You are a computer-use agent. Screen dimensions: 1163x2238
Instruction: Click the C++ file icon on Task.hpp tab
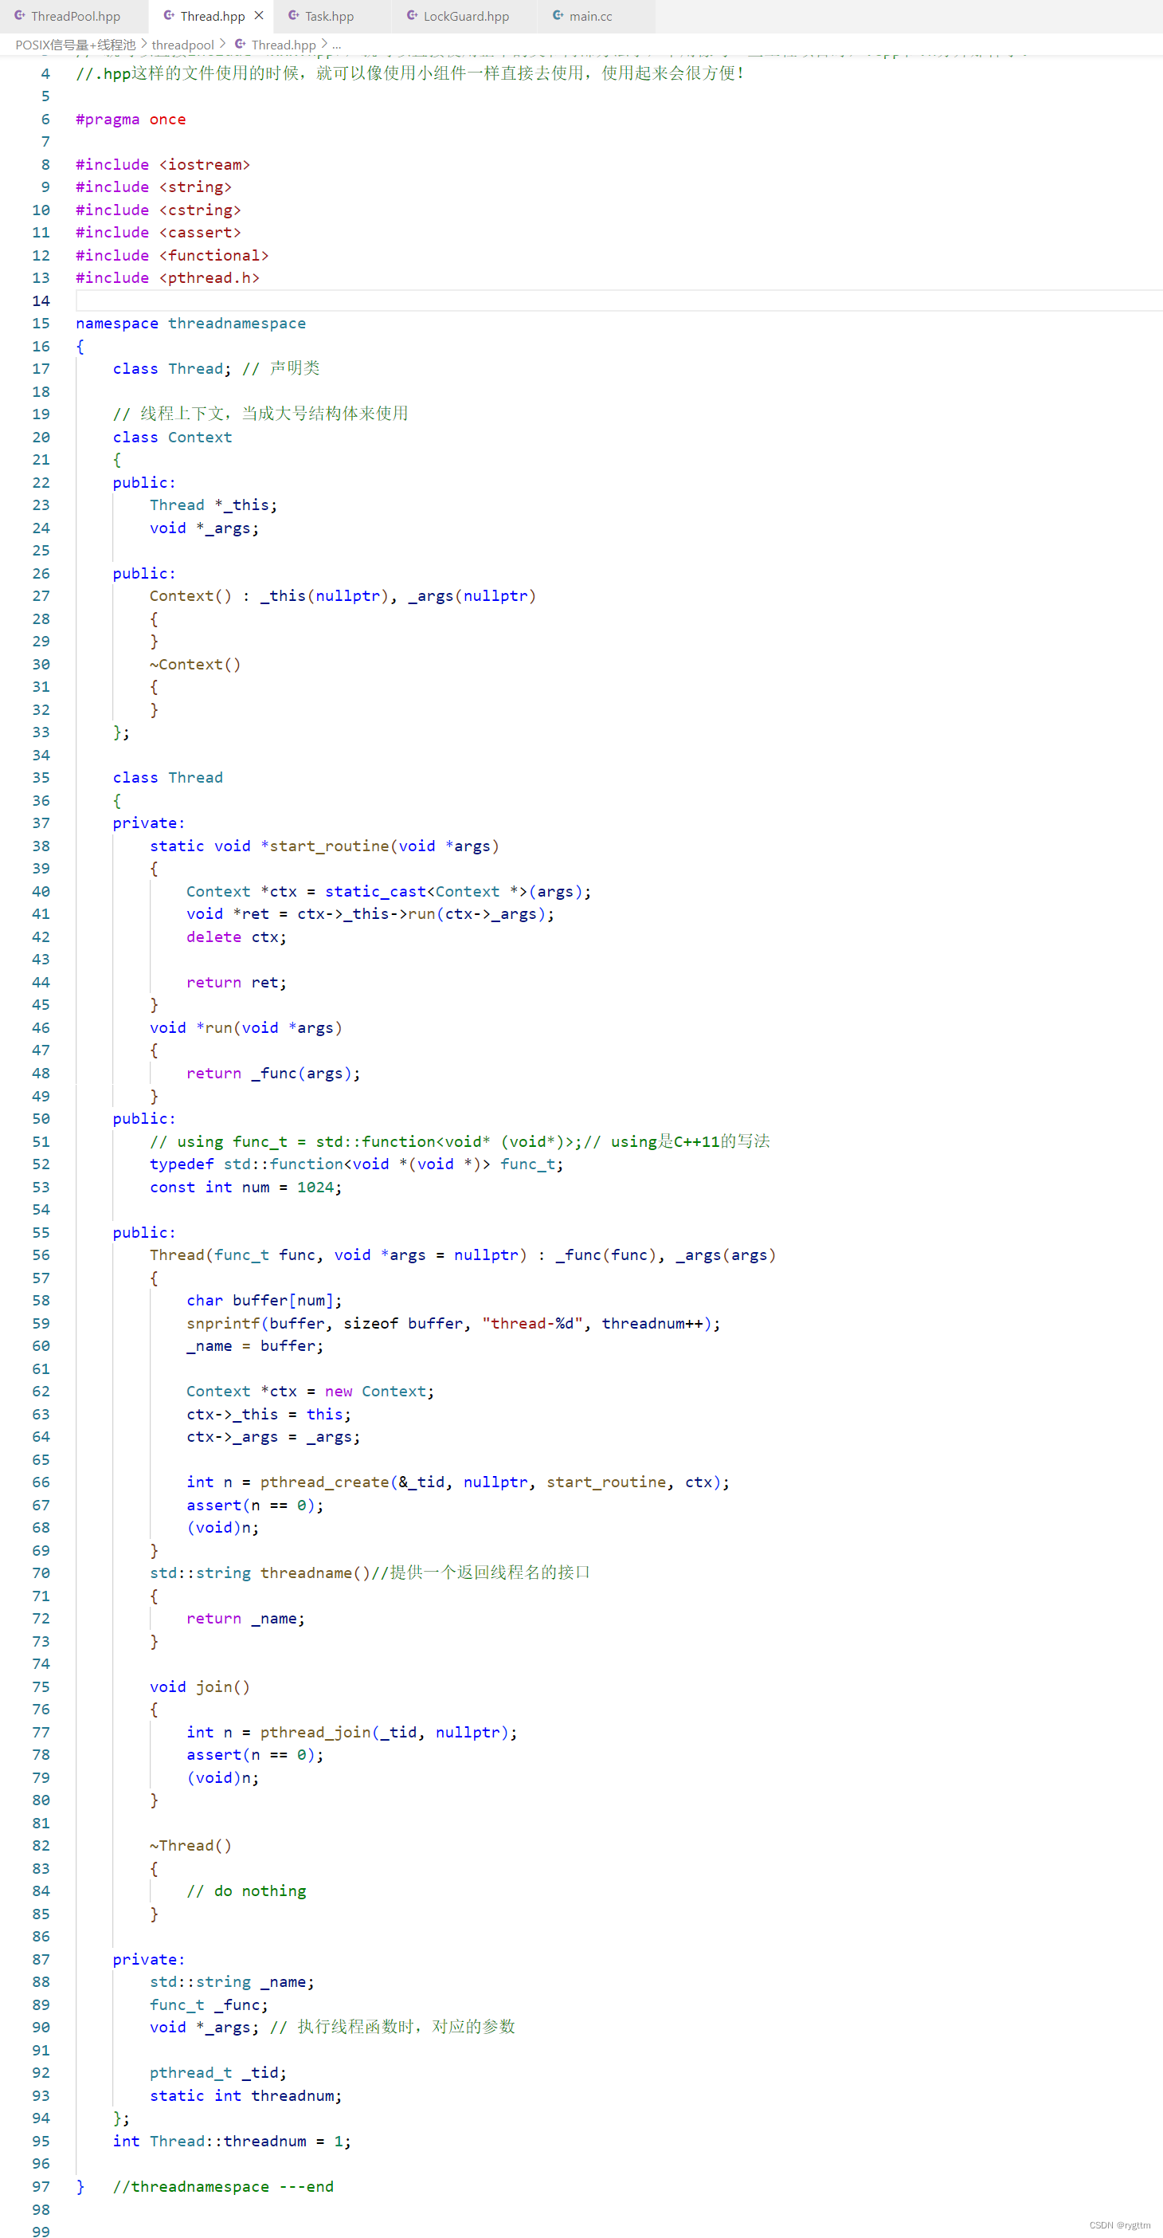click(x=294, y=16)
